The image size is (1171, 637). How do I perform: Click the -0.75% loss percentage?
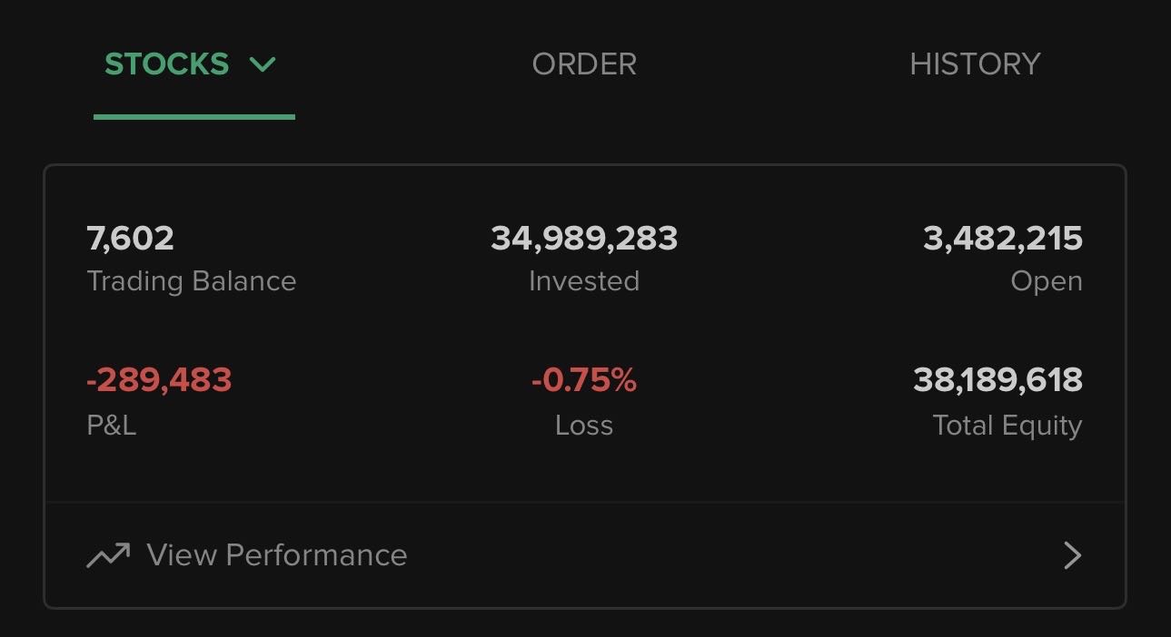tap(584, 379)
